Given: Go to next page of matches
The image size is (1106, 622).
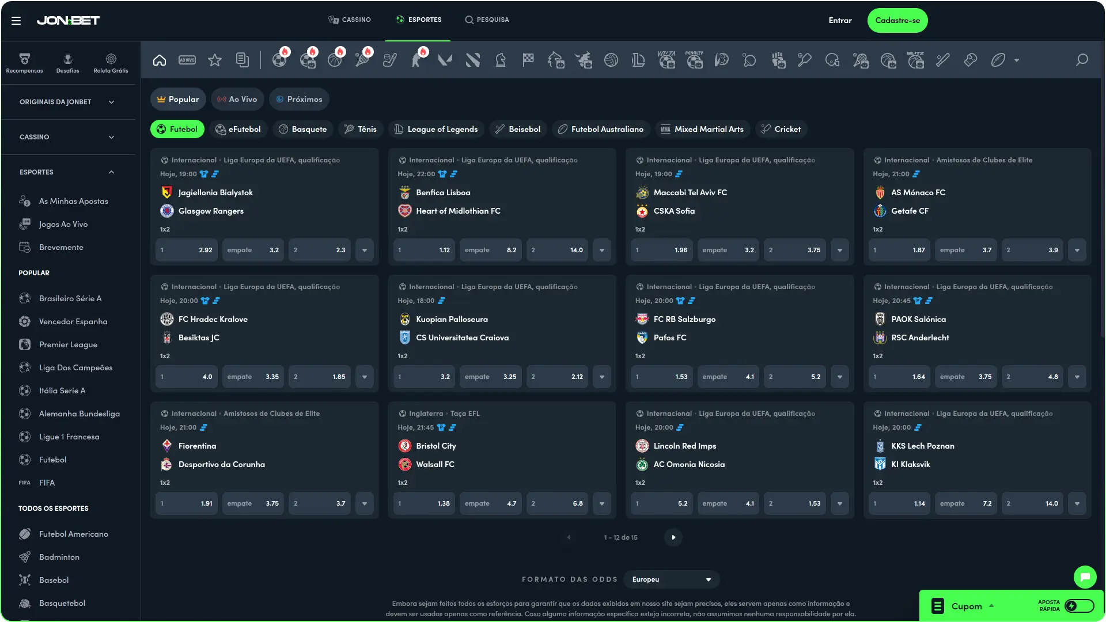Looking at the screenshot, I should pyautogui.click(x=673, y=537).
